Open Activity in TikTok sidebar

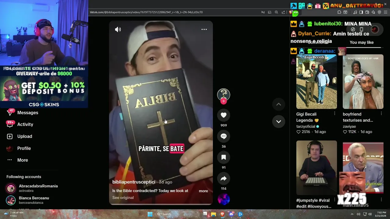pos(25,124)
